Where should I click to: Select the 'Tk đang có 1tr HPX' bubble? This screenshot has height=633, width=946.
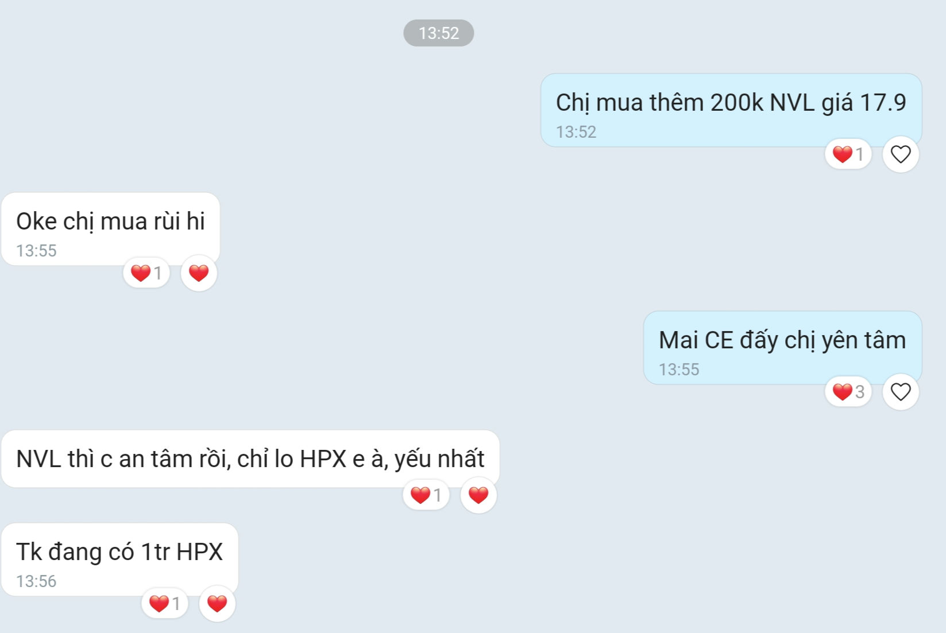120,560
